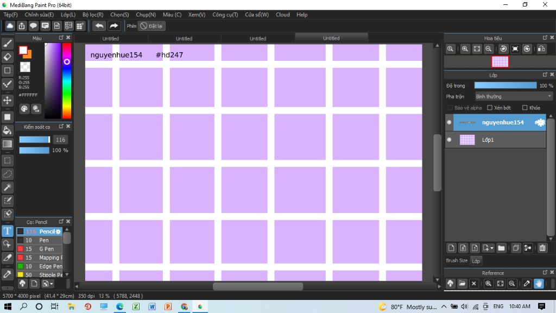Click the brush size value field 116
The width and height of the screenshot is (556, 313).
[x=61, y=140]
